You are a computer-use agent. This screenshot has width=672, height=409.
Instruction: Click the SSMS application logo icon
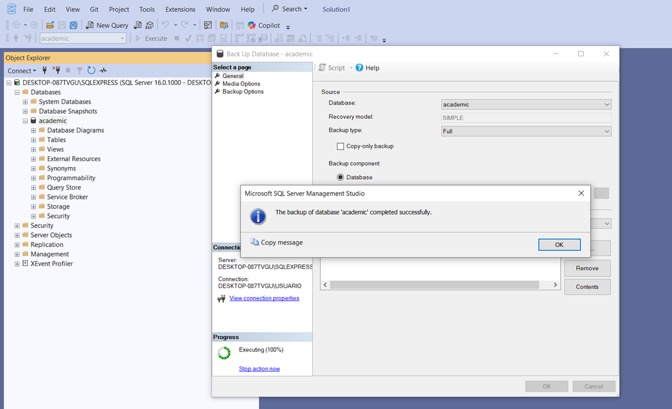pyautogui.click(x=11, y=9)
